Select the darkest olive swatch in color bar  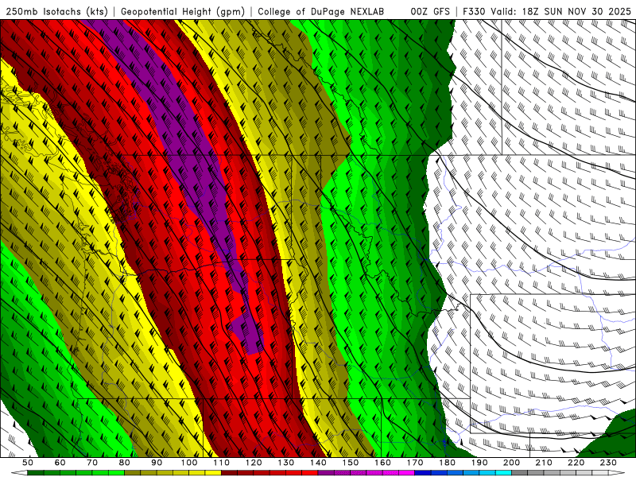pos(133,472)
